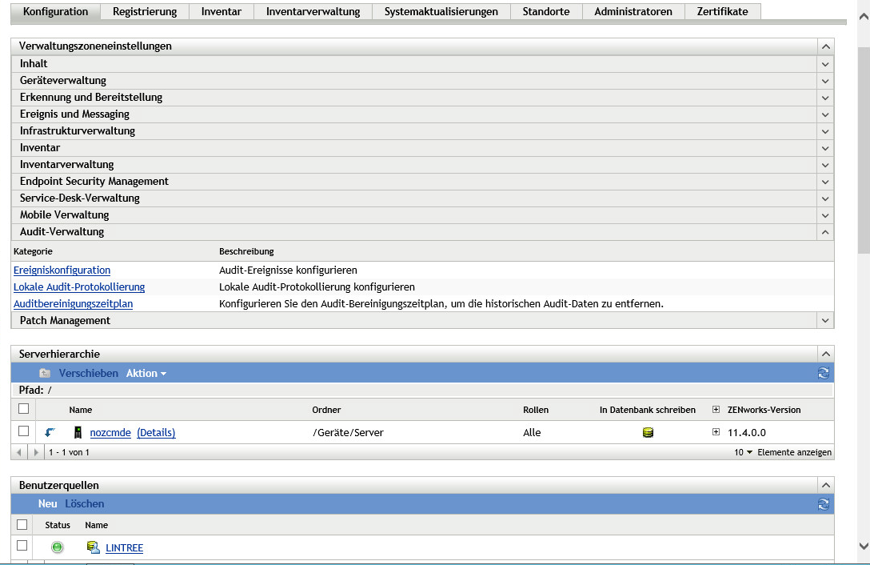Expand Endpoint Security Management section
This screenshot has height=565, width=870.
click(825, 182)
